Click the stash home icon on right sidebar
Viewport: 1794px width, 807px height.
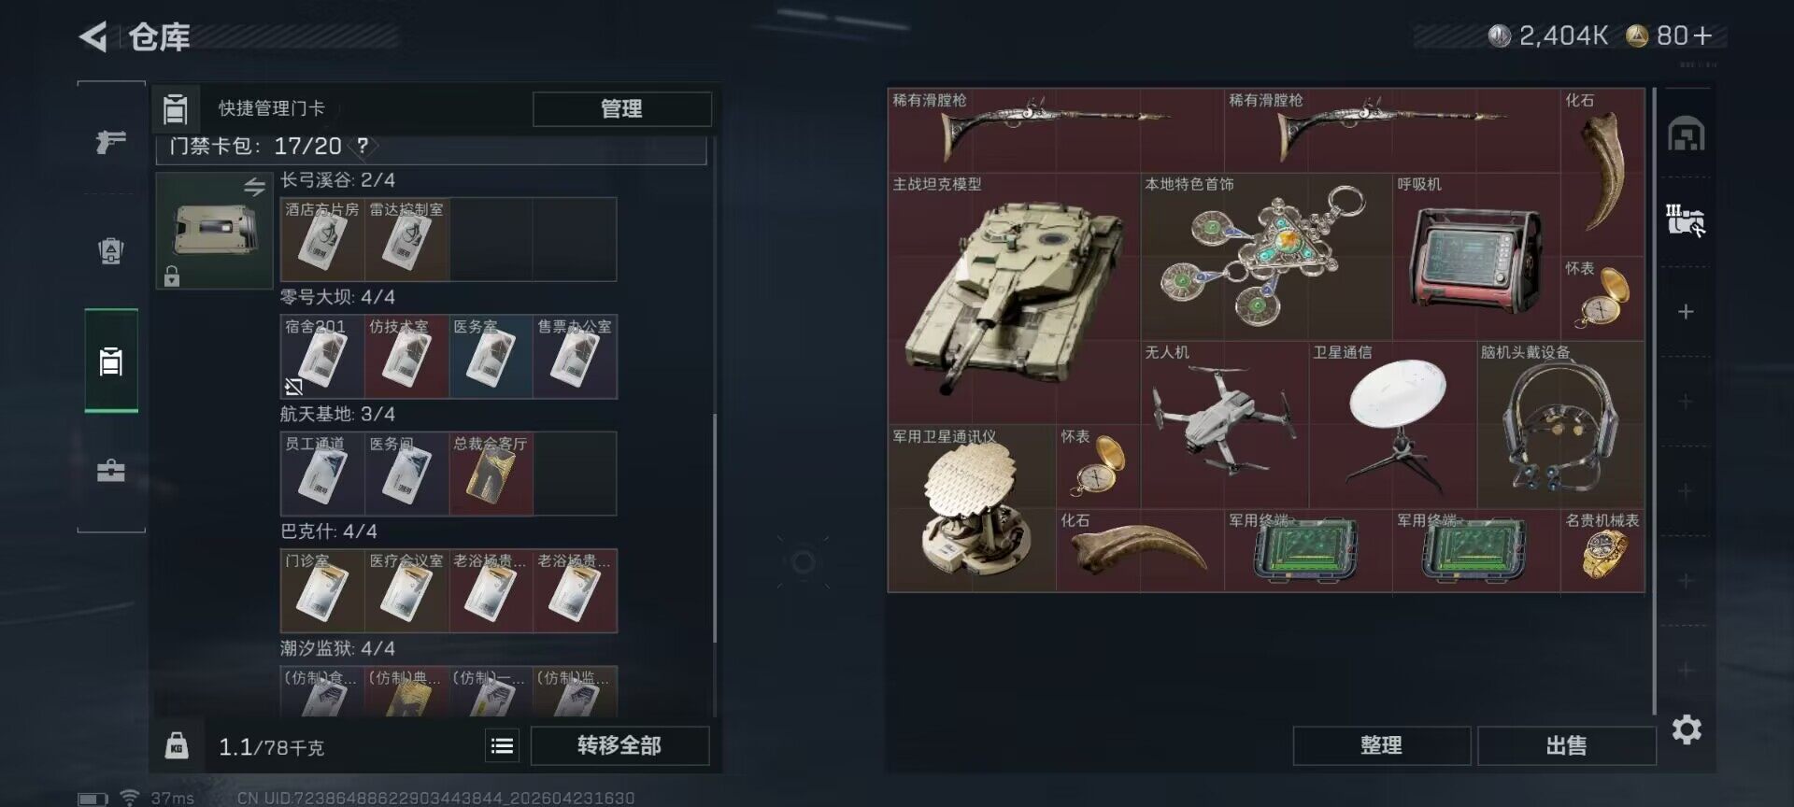pyautogui.click(x=1687, y=134)
